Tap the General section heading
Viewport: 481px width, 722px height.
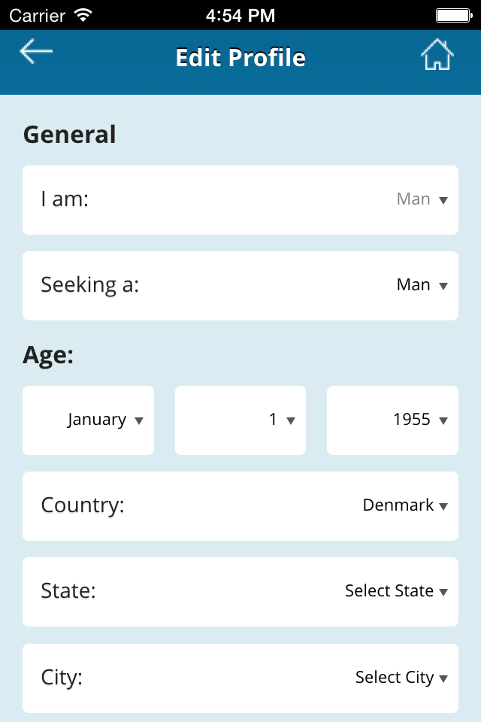69,135
